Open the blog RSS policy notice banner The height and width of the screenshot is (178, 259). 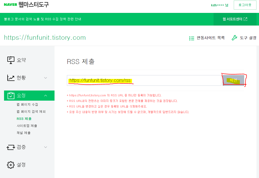pyautogui.click(x=42, y=19)
